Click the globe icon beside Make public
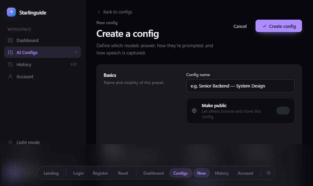 [x=194, y=111]
